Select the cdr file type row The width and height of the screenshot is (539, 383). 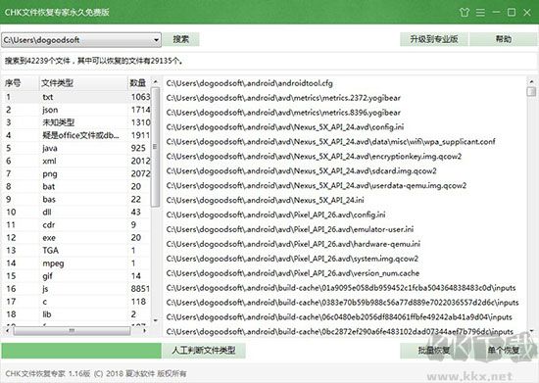tap(76, 224)
